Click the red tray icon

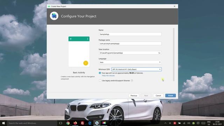coord(175,123)
